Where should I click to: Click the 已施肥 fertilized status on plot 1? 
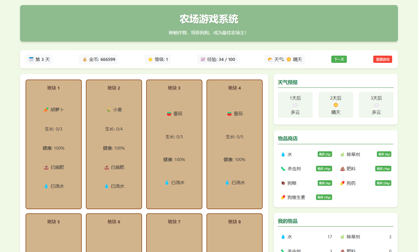click(53, 167)
